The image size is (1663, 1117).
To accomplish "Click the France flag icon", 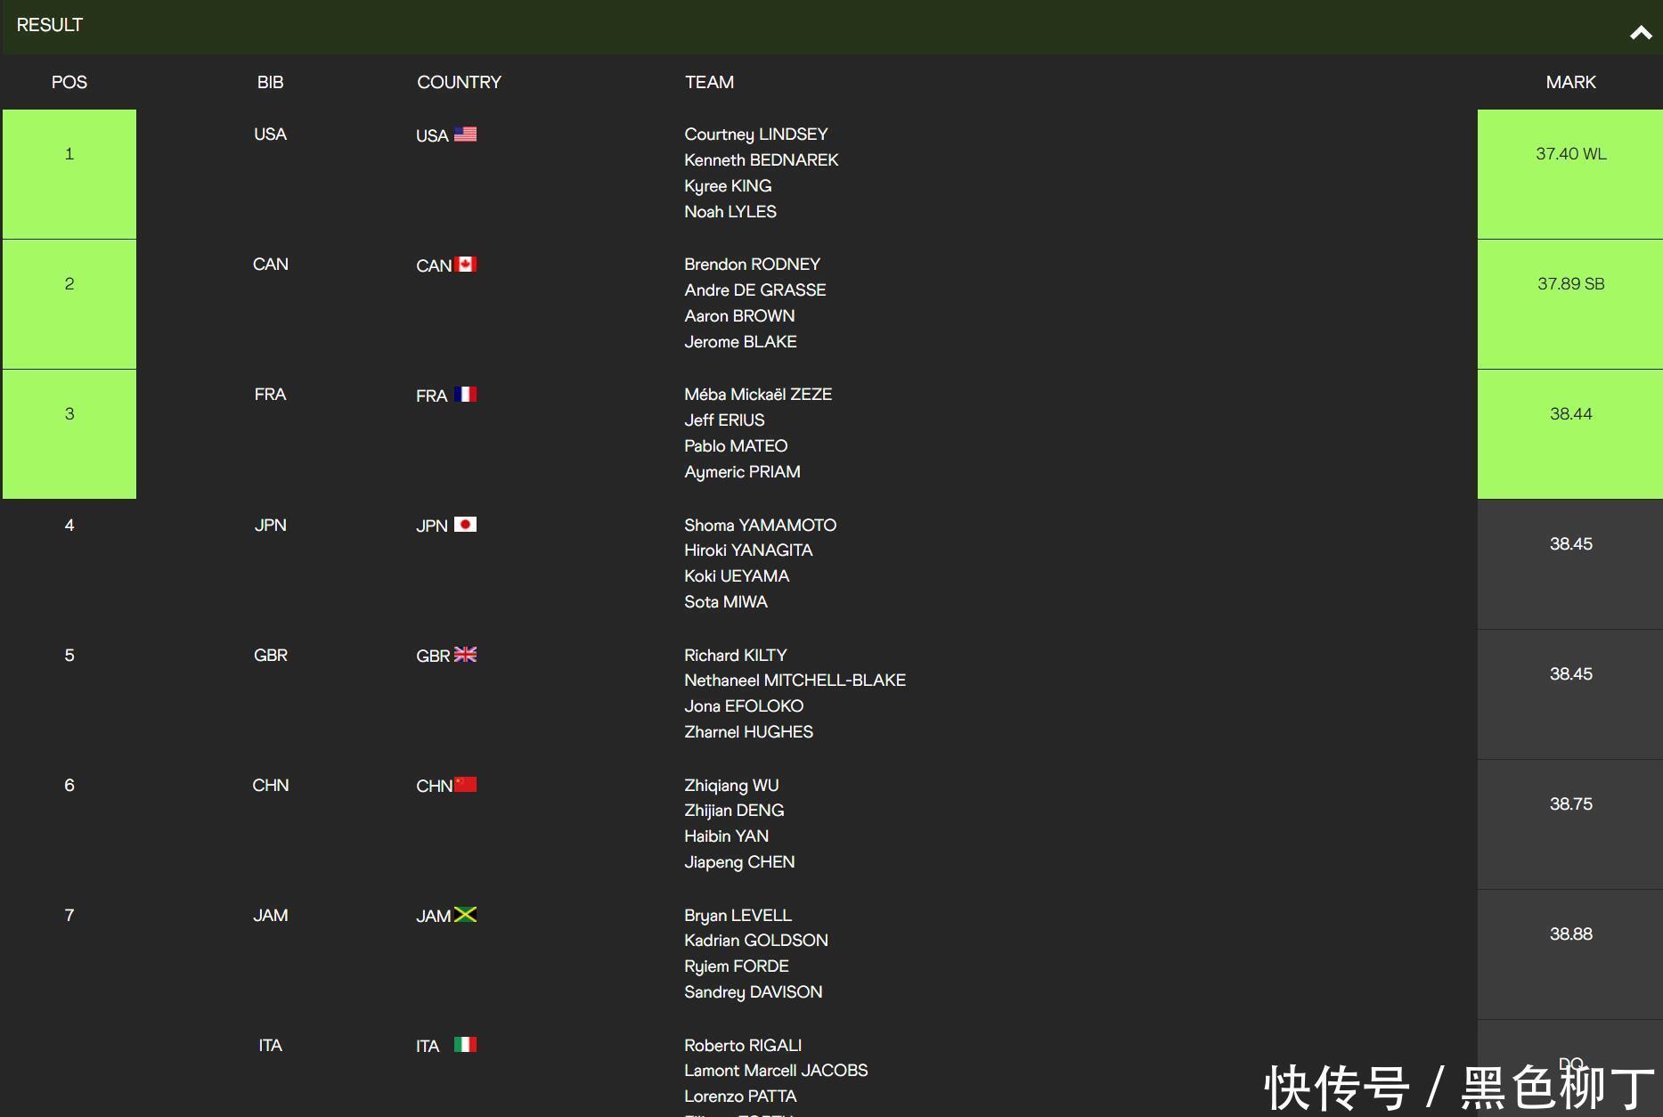I will [465, 395].
